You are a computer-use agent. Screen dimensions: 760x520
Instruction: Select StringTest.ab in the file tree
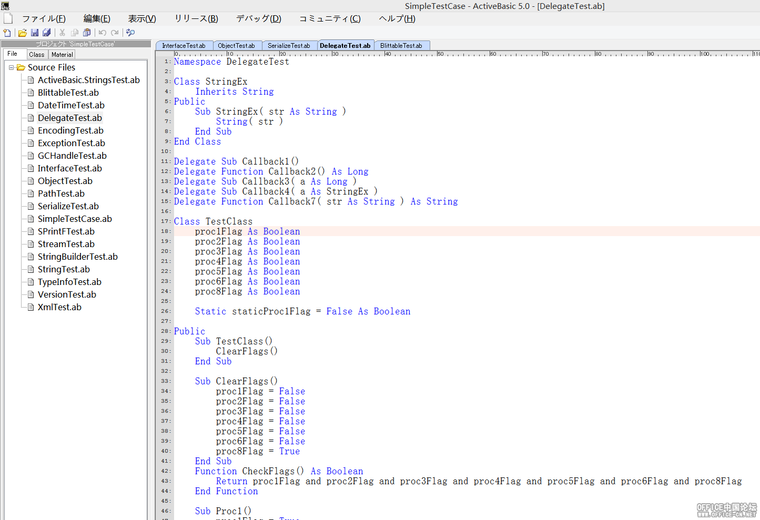click(64, 269)
